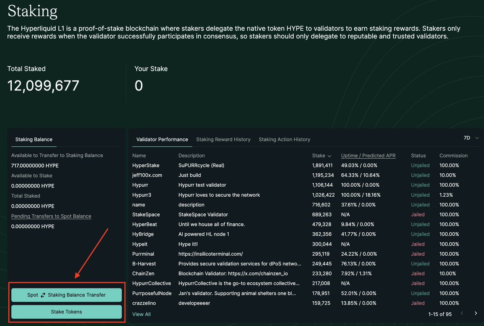
Task: Click the Spot Staking Balance Transfer button
Action: pos(67,295)
